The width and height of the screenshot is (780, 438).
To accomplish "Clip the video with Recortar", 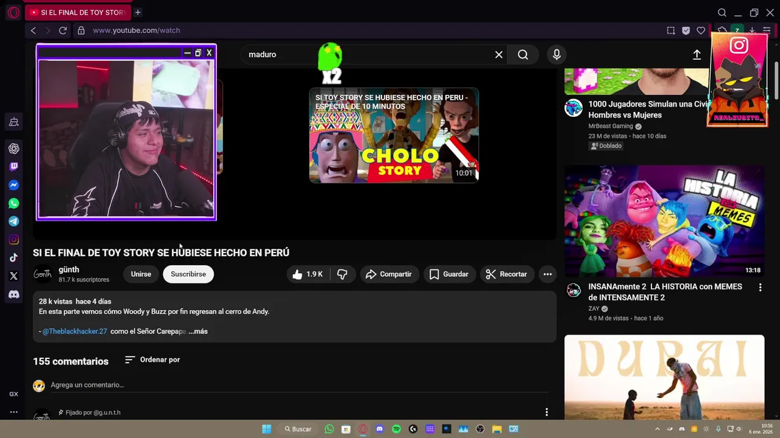I will coord(506,274).
